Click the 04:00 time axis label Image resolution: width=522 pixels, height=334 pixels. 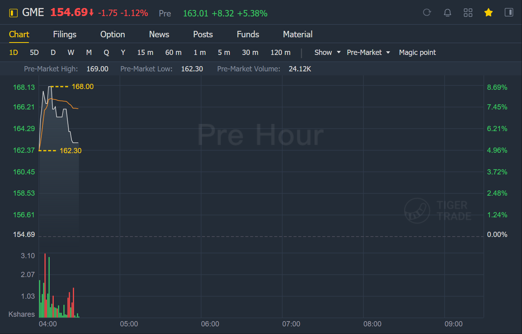pos(48,324)
